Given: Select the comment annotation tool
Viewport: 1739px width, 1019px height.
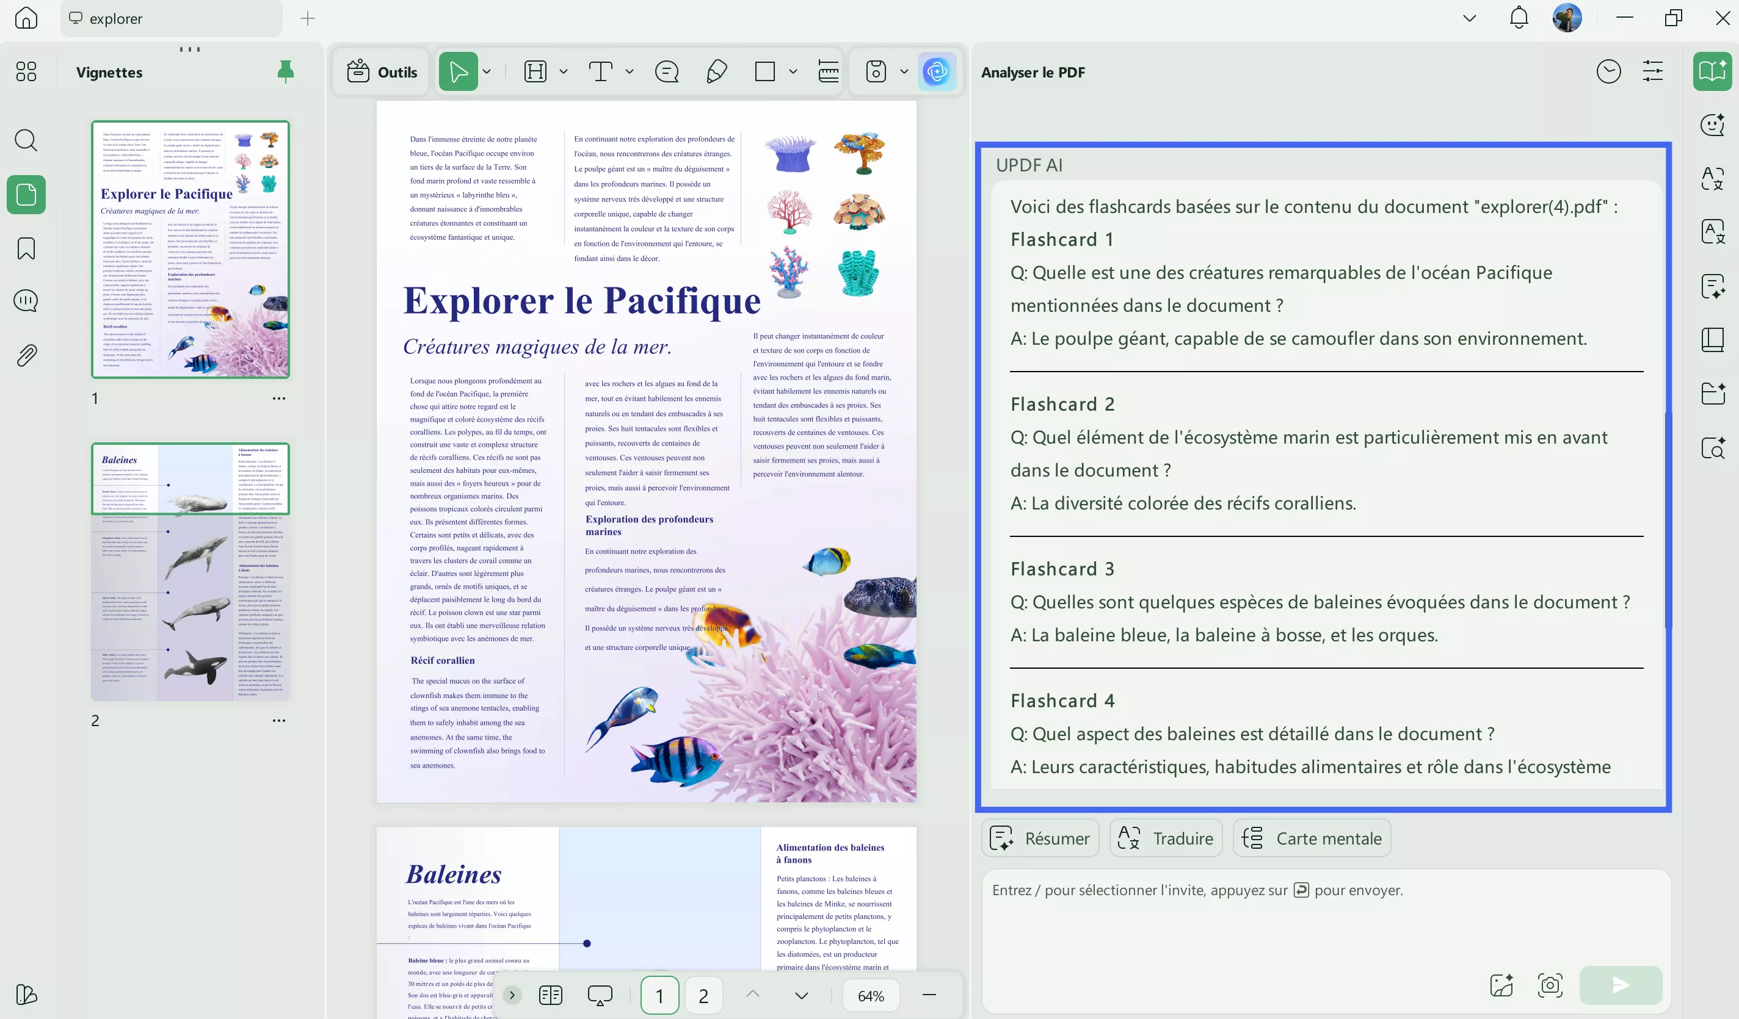Looking at the screenshot, I should [x=666, y=71].
